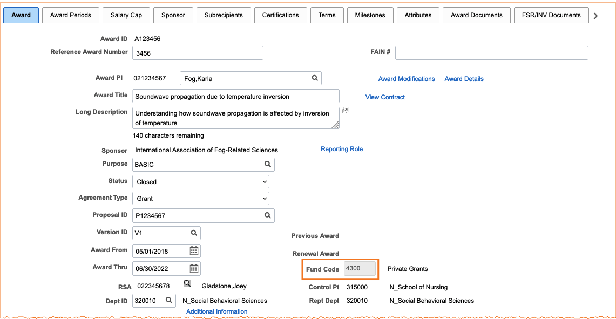Click the Proposal ID lookup magnifier icon
Image resolution: width=616 pixels, height=319 pixels.
click(x=267, y=215)
